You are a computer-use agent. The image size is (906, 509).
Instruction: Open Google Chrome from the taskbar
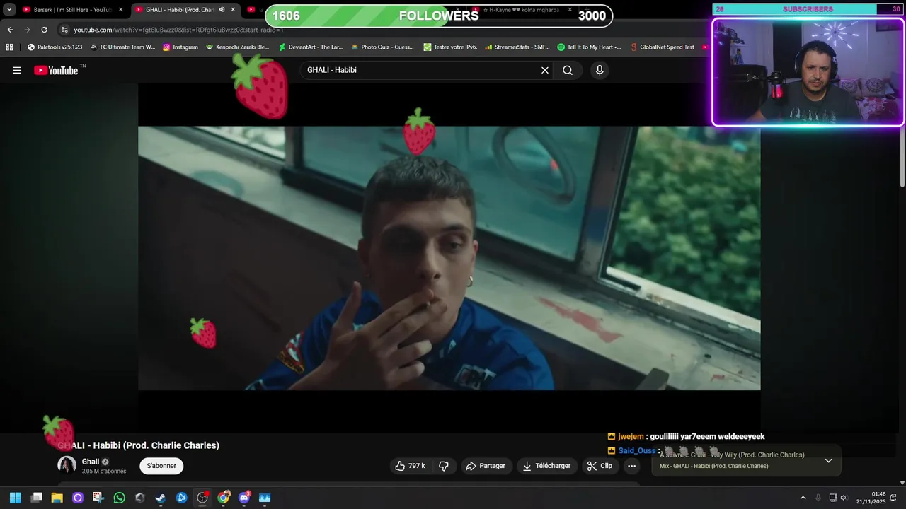[223, 498]
